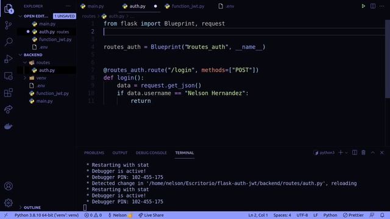This screenshot has height=219, width=390.
Task: Show errors and warnings count
Action: click(93, 215)
